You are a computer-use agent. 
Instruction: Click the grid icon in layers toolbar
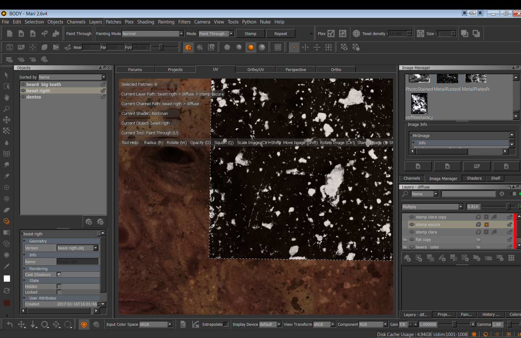click(511, 258)
